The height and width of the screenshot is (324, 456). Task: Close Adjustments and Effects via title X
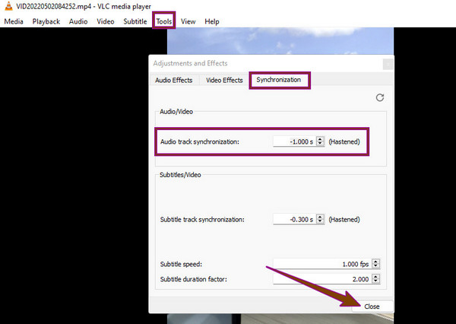388,65
